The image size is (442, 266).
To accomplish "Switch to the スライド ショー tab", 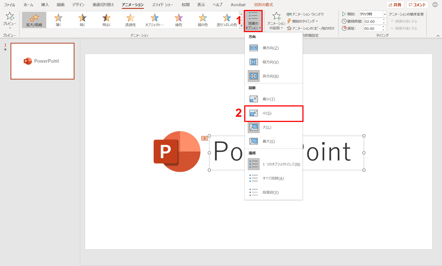I will click(x=162, y=5).
